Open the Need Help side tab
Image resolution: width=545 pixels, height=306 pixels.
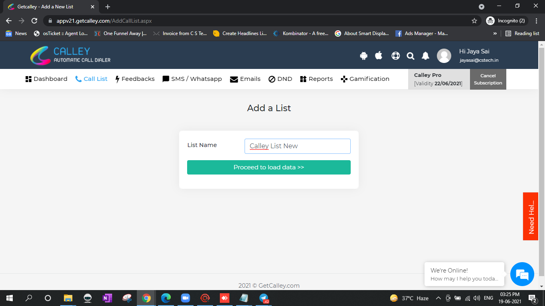[531, 216]
